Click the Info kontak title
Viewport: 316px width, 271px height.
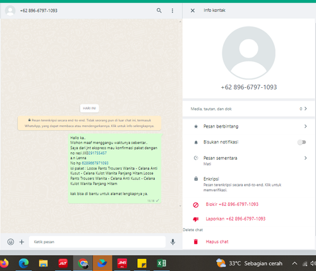(x=214, y=10)
